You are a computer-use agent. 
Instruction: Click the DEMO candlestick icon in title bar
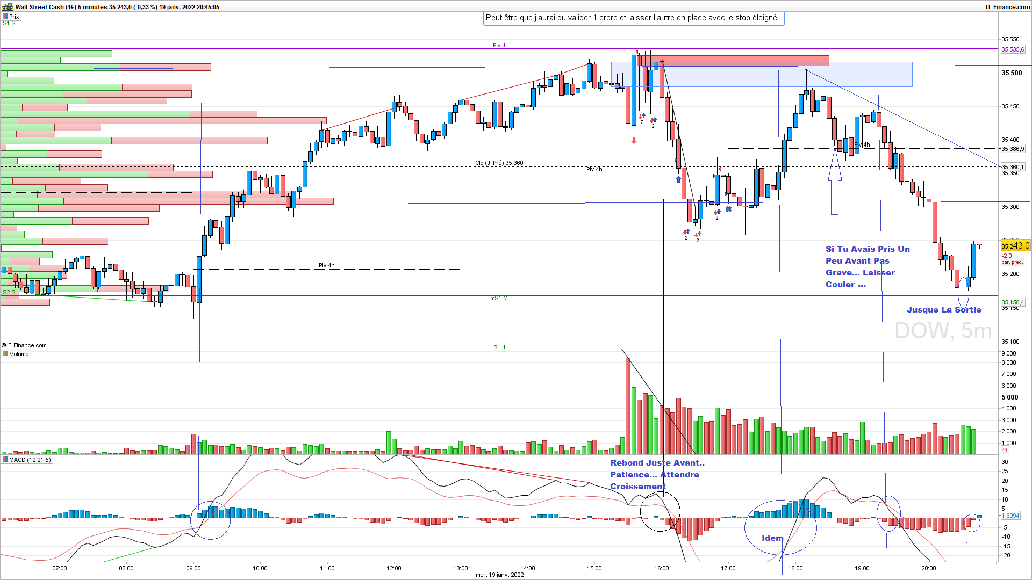7,7
